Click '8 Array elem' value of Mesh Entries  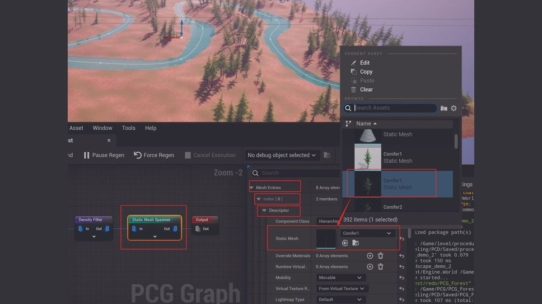(328, 188)
